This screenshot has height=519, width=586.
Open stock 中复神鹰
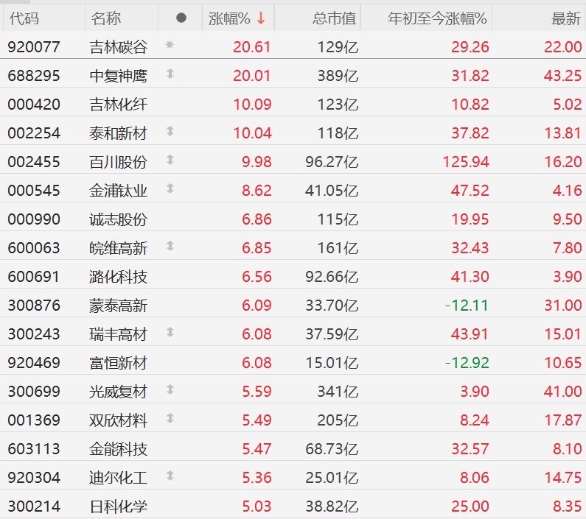pos(118,76)
